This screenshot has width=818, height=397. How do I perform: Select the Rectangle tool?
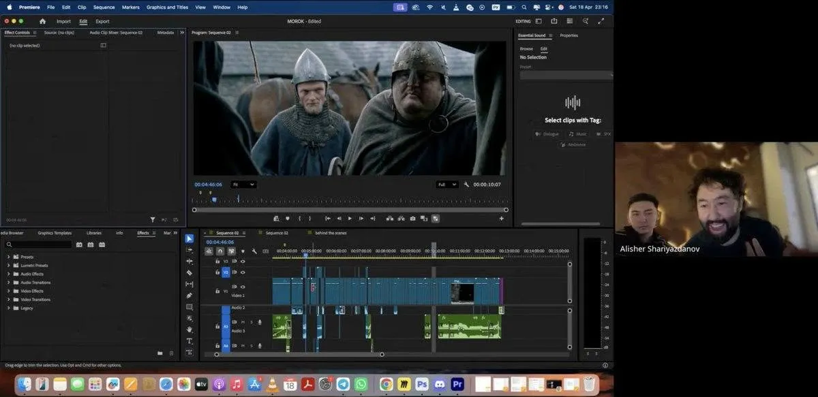click(x=190, y=307)
